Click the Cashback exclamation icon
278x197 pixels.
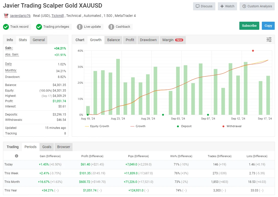pyautogui.click(x=111, y=27)
